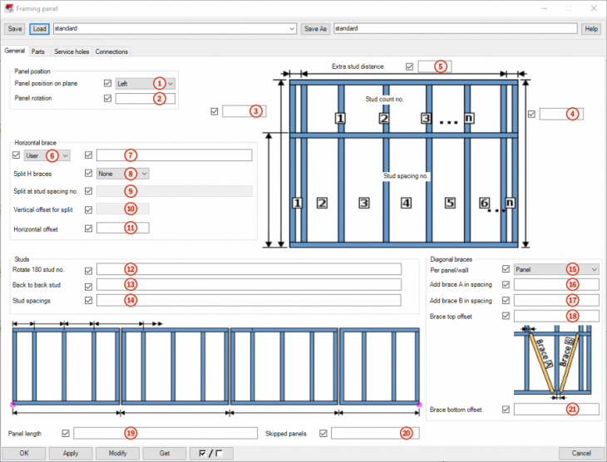Click the Save As button
This screenshot has height=462, width=607.
tap(315, 28)
